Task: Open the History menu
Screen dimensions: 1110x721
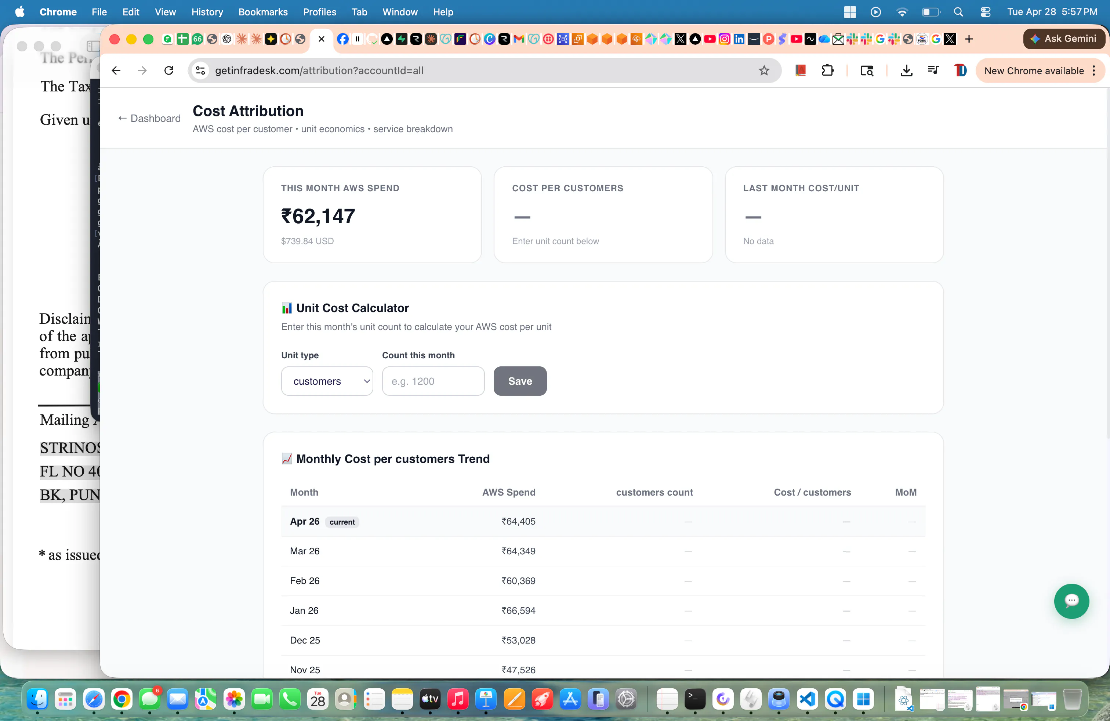Action: click(x=207, y=12)
